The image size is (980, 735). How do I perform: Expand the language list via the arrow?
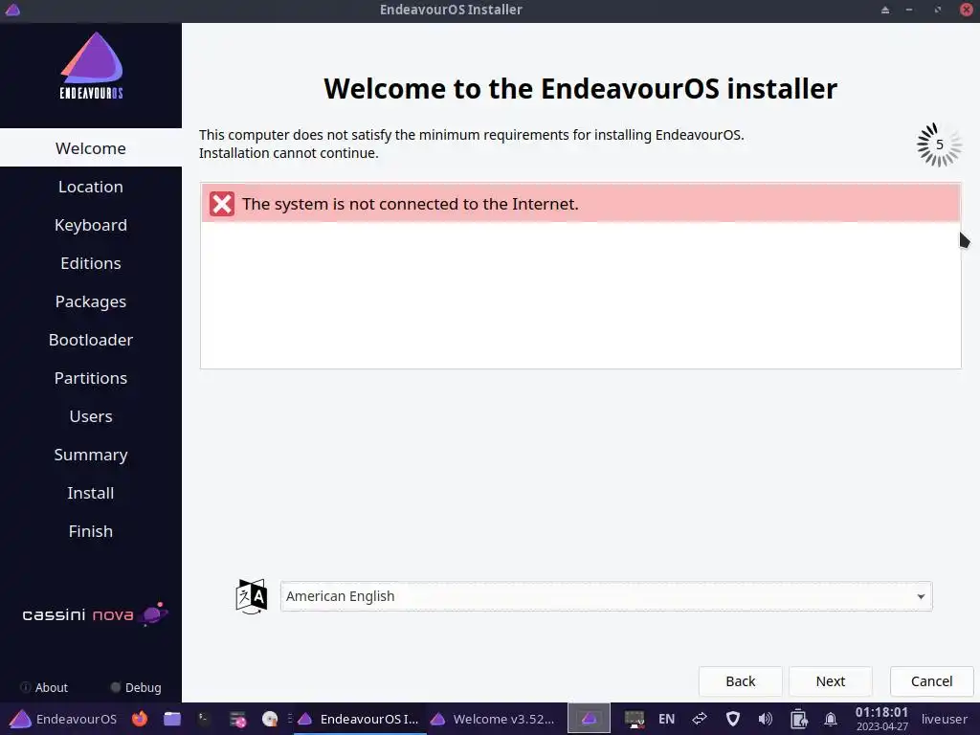pos(921,596)
